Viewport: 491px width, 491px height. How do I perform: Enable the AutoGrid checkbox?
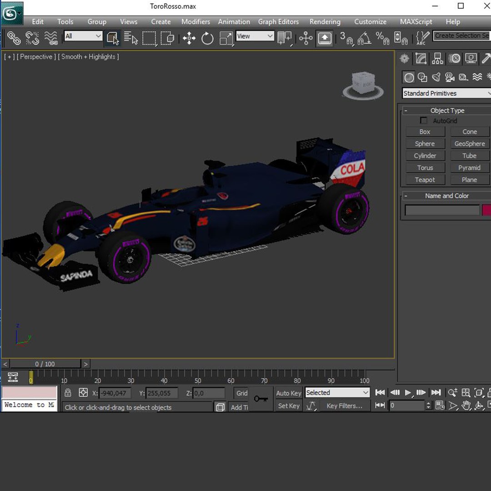[x=423, y=120]
